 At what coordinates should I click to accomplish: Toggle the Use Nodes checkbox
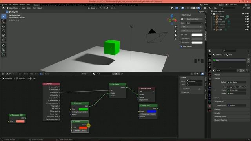[40, 74]
